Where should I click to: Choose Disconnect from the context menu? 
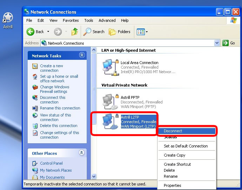click(x=187, y=131)
